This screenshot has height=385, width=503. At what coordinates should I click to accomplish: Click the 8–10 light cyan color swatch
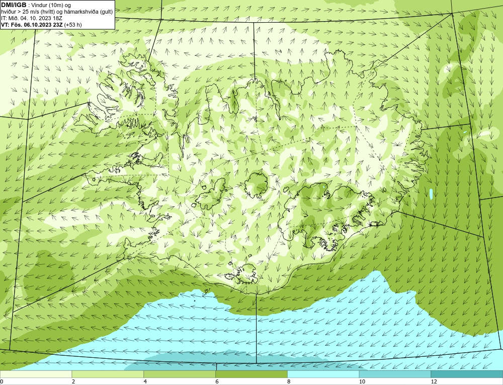pos(323,374)
